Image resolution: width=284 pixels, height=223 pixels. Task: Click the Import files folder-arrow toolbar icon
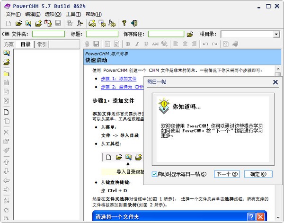coord(38,23)
